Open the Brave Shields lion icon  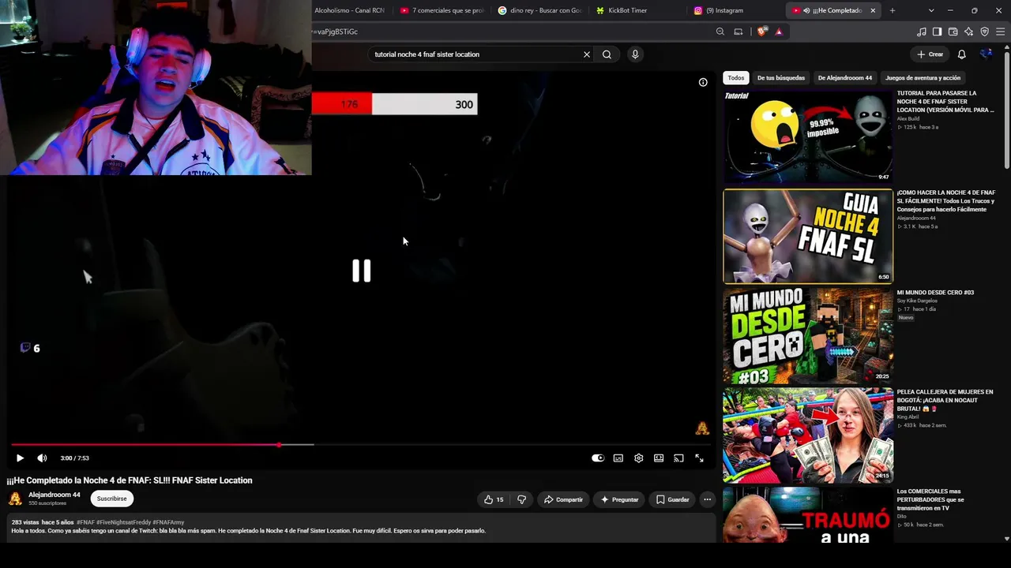(761, 32)
